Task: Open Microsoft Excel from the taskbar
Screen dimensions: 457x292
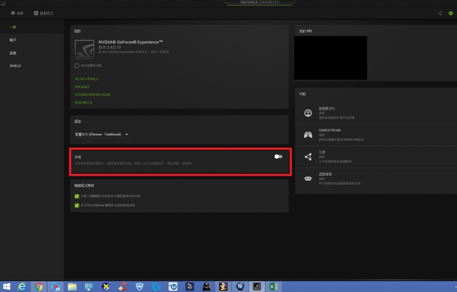Action: pos(274,287)
